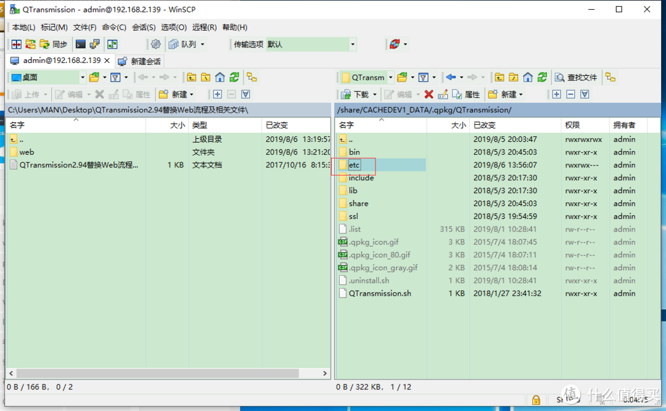666x411 pixels.
Task: Click the remote panel filter icon
Action: 423,77
